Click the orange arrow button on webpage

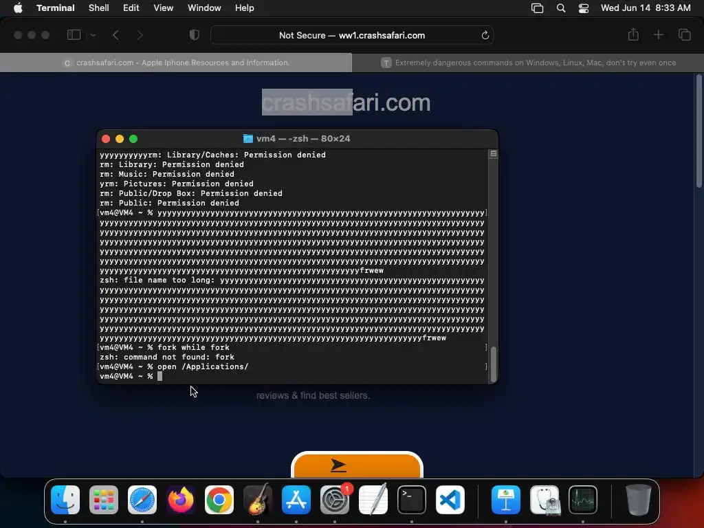click(x=357, y=465)
